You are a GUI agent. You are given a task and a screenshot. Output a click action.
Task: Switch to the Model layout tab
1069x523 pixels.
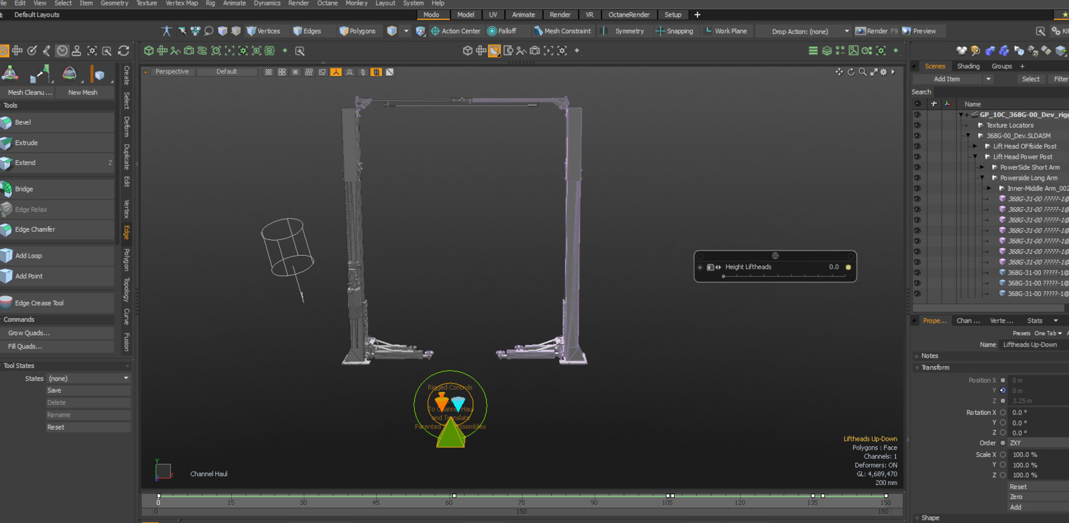(x=466, y=15)
